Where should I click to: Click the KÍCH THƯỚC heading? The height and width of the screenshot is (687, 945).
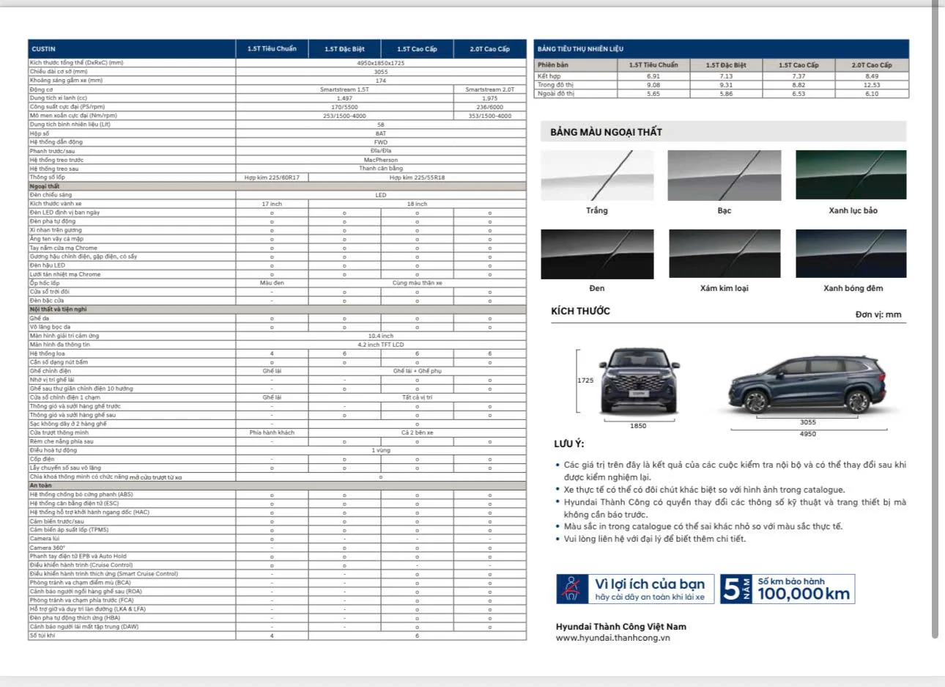pos(580,311)
